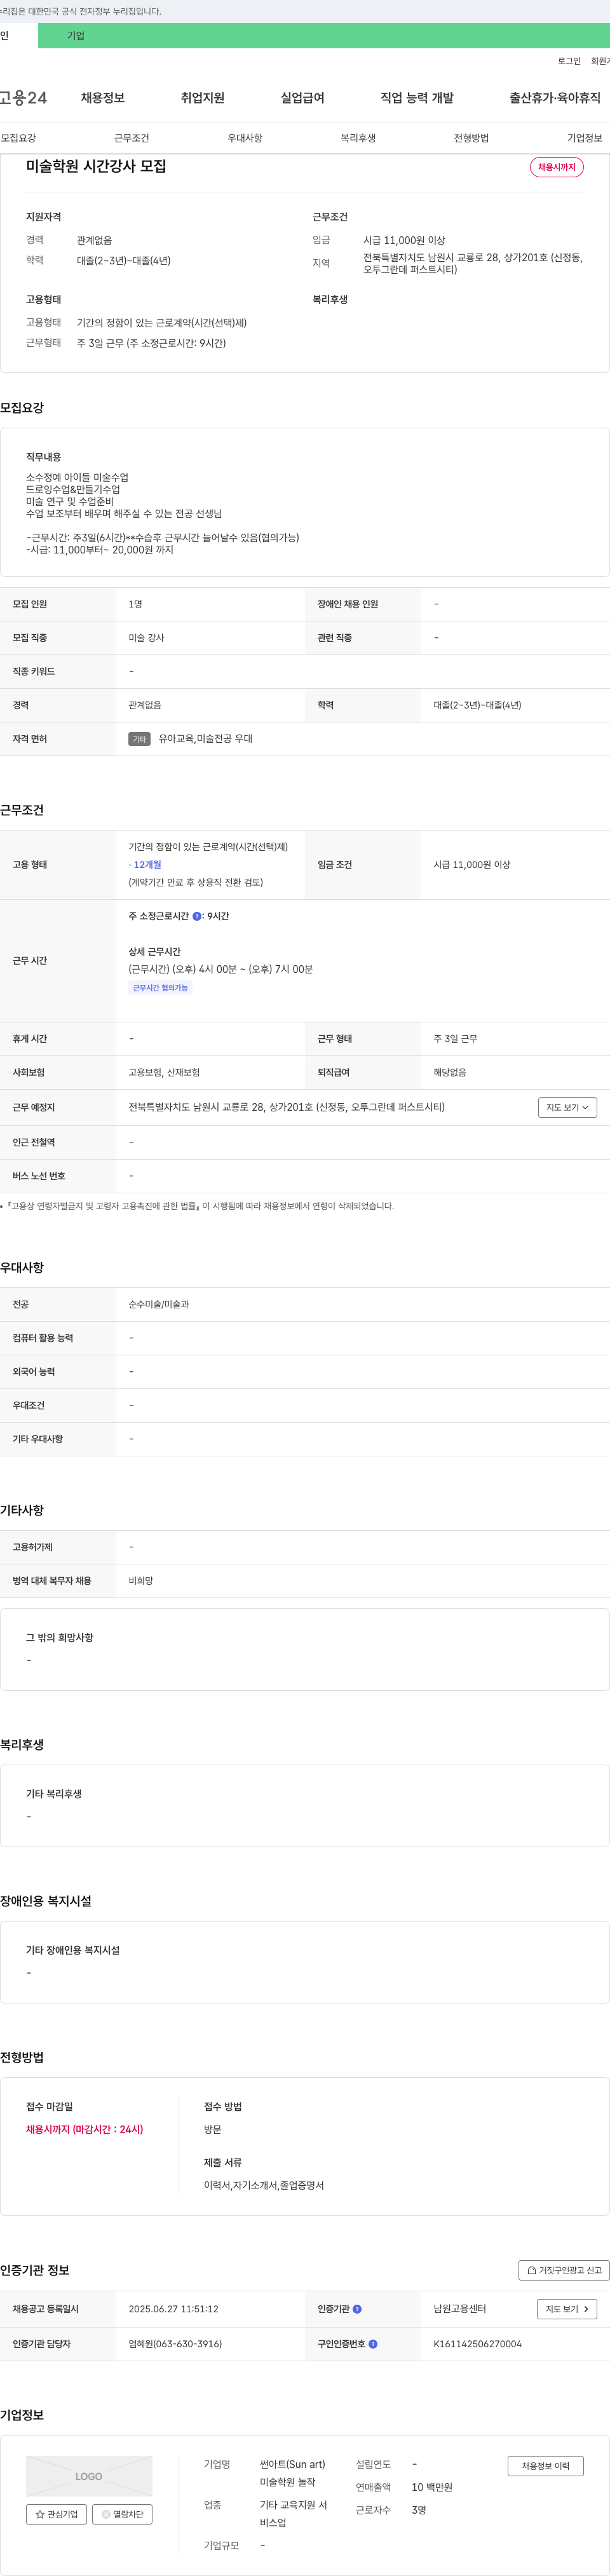
Task: Click the 12개월 contract period text
Action: pyautogui.click(x=147, y=865)
